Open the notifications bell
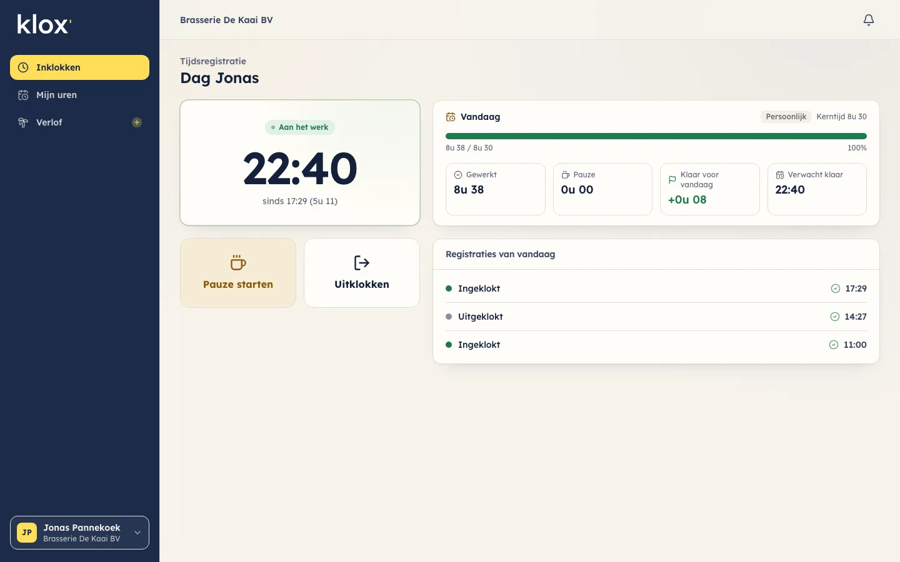This screenshot has height=562, width=900. pos(869,20)
